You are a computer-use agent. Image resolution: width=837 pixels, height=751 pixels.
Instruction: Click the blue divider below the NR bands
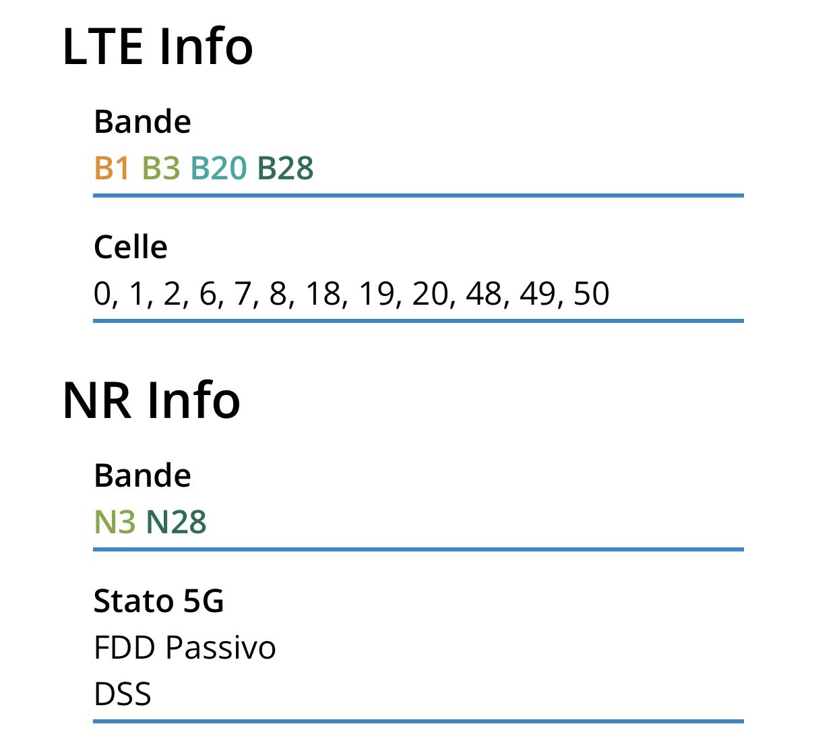(418, 549)
